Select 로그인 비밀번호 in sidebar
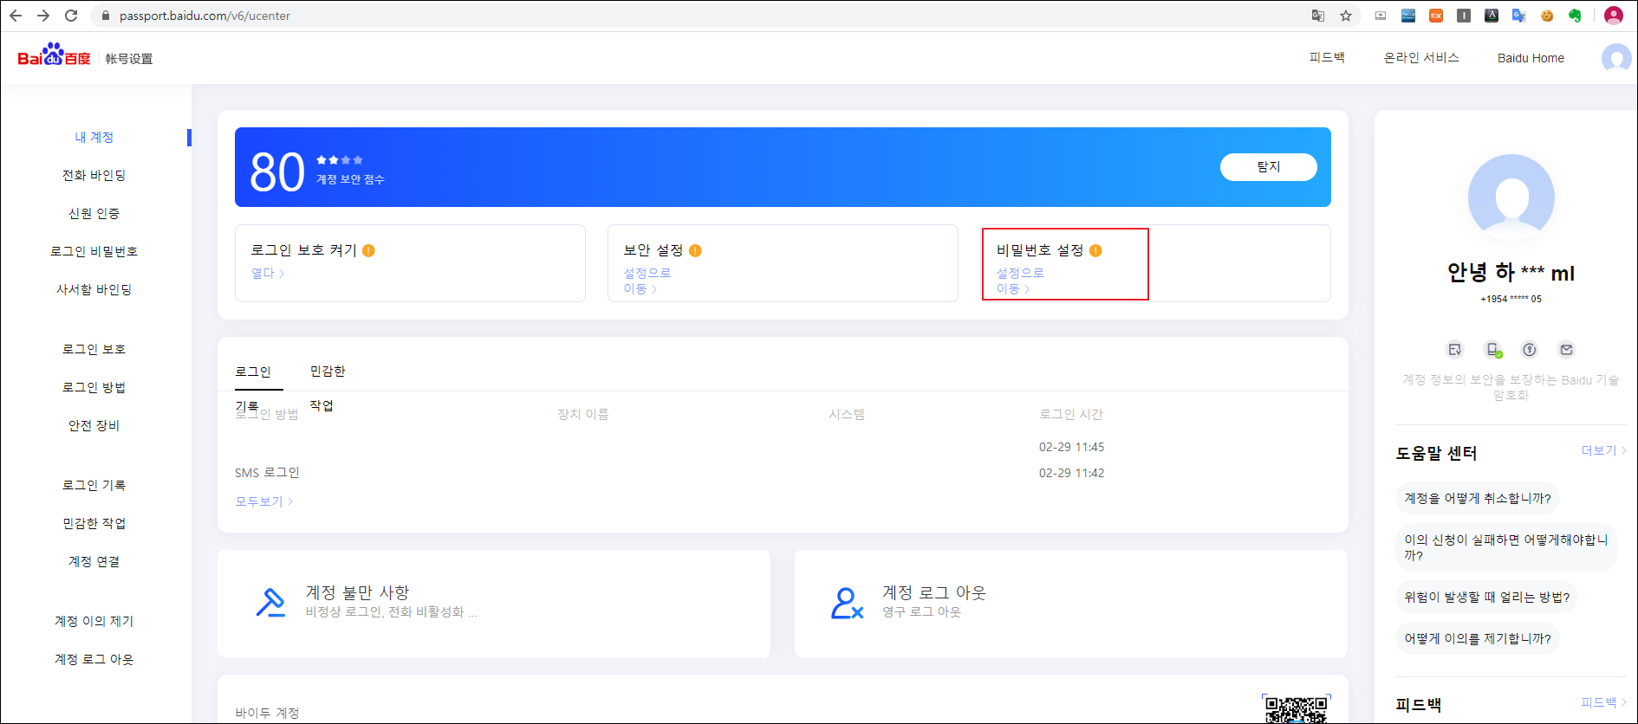 [x=94, y=251]
